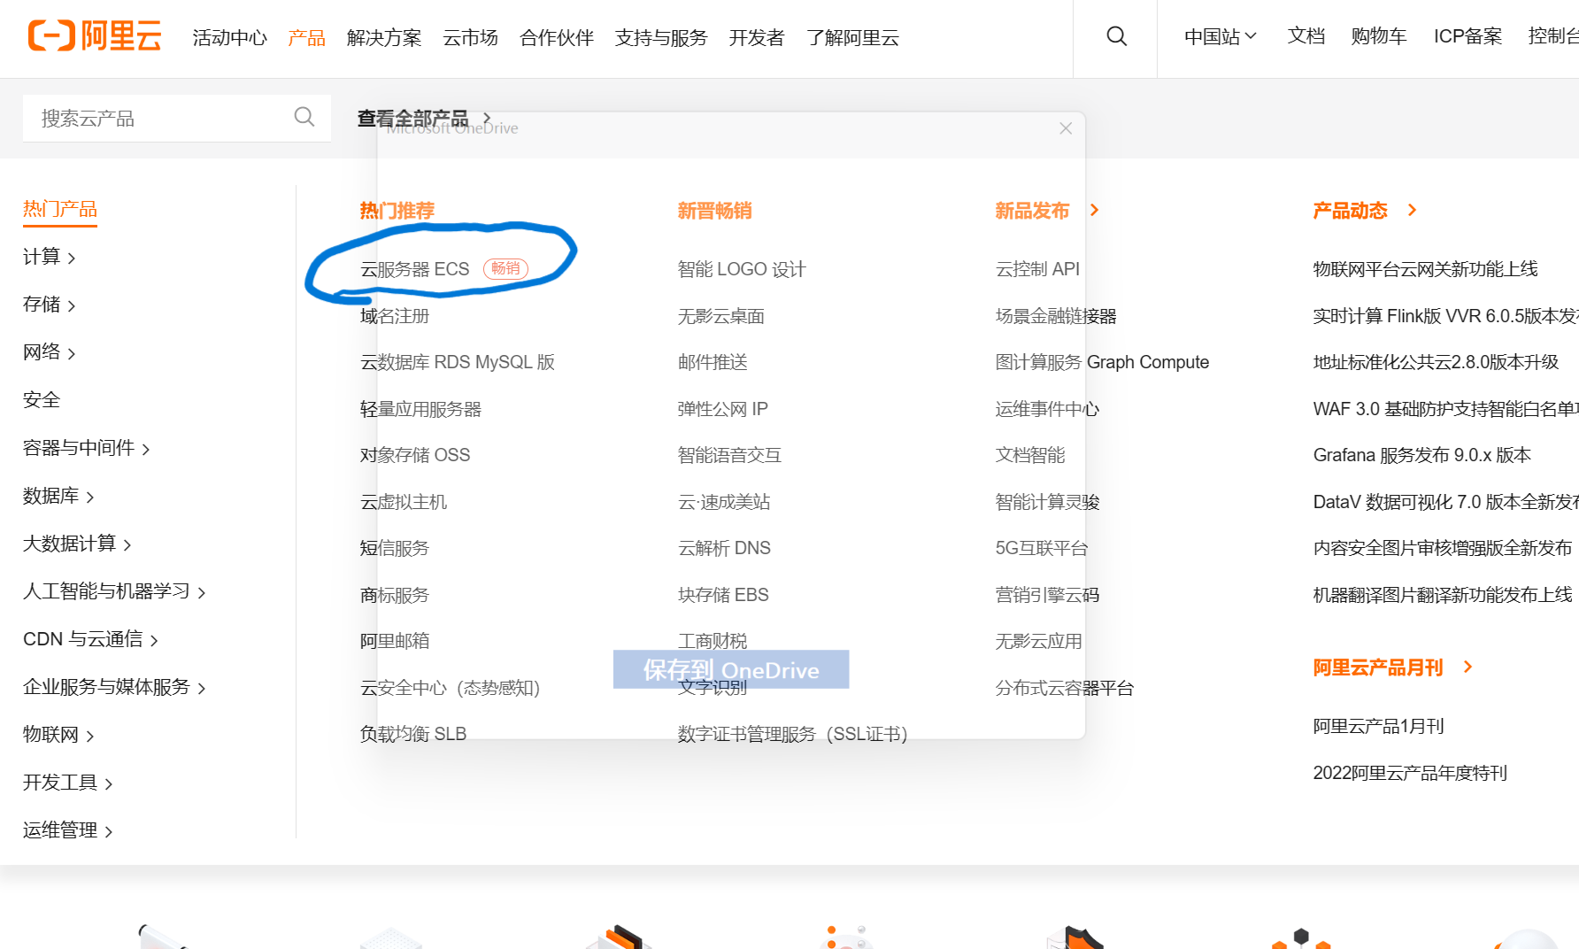Viewport: 1579px width, 949px height.
Task: Open 云虚拟主机 link
Action: click(404, 502)
